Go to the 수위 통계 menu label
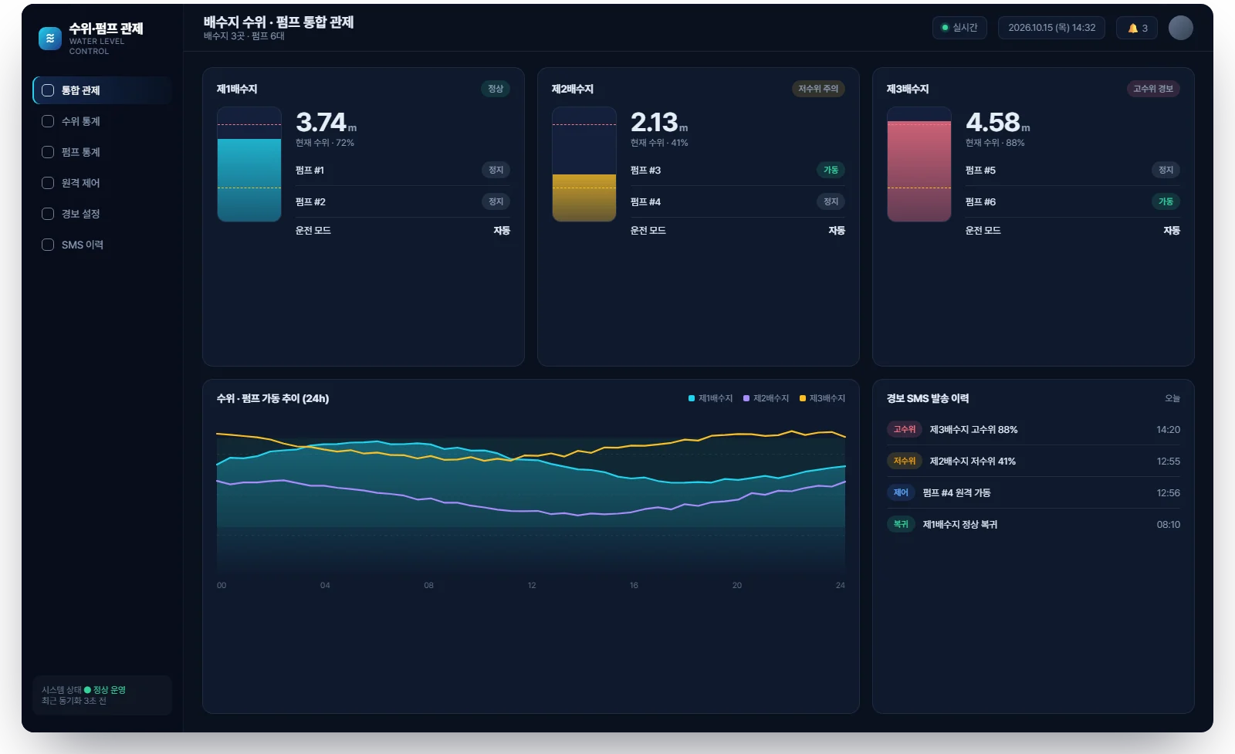The height and width of the screenshot is (754, 1235). (81, 121)
